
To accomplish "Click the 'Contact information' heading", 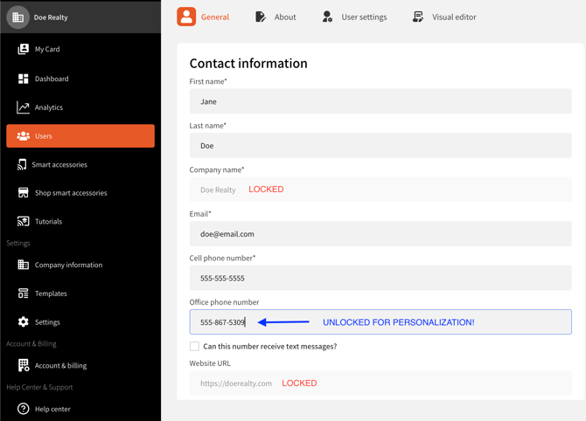I will (x=248, y=64).
